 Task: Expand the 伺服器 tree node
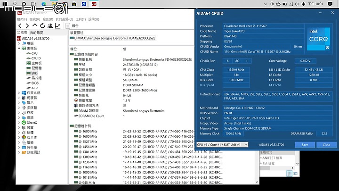(19, 98)
